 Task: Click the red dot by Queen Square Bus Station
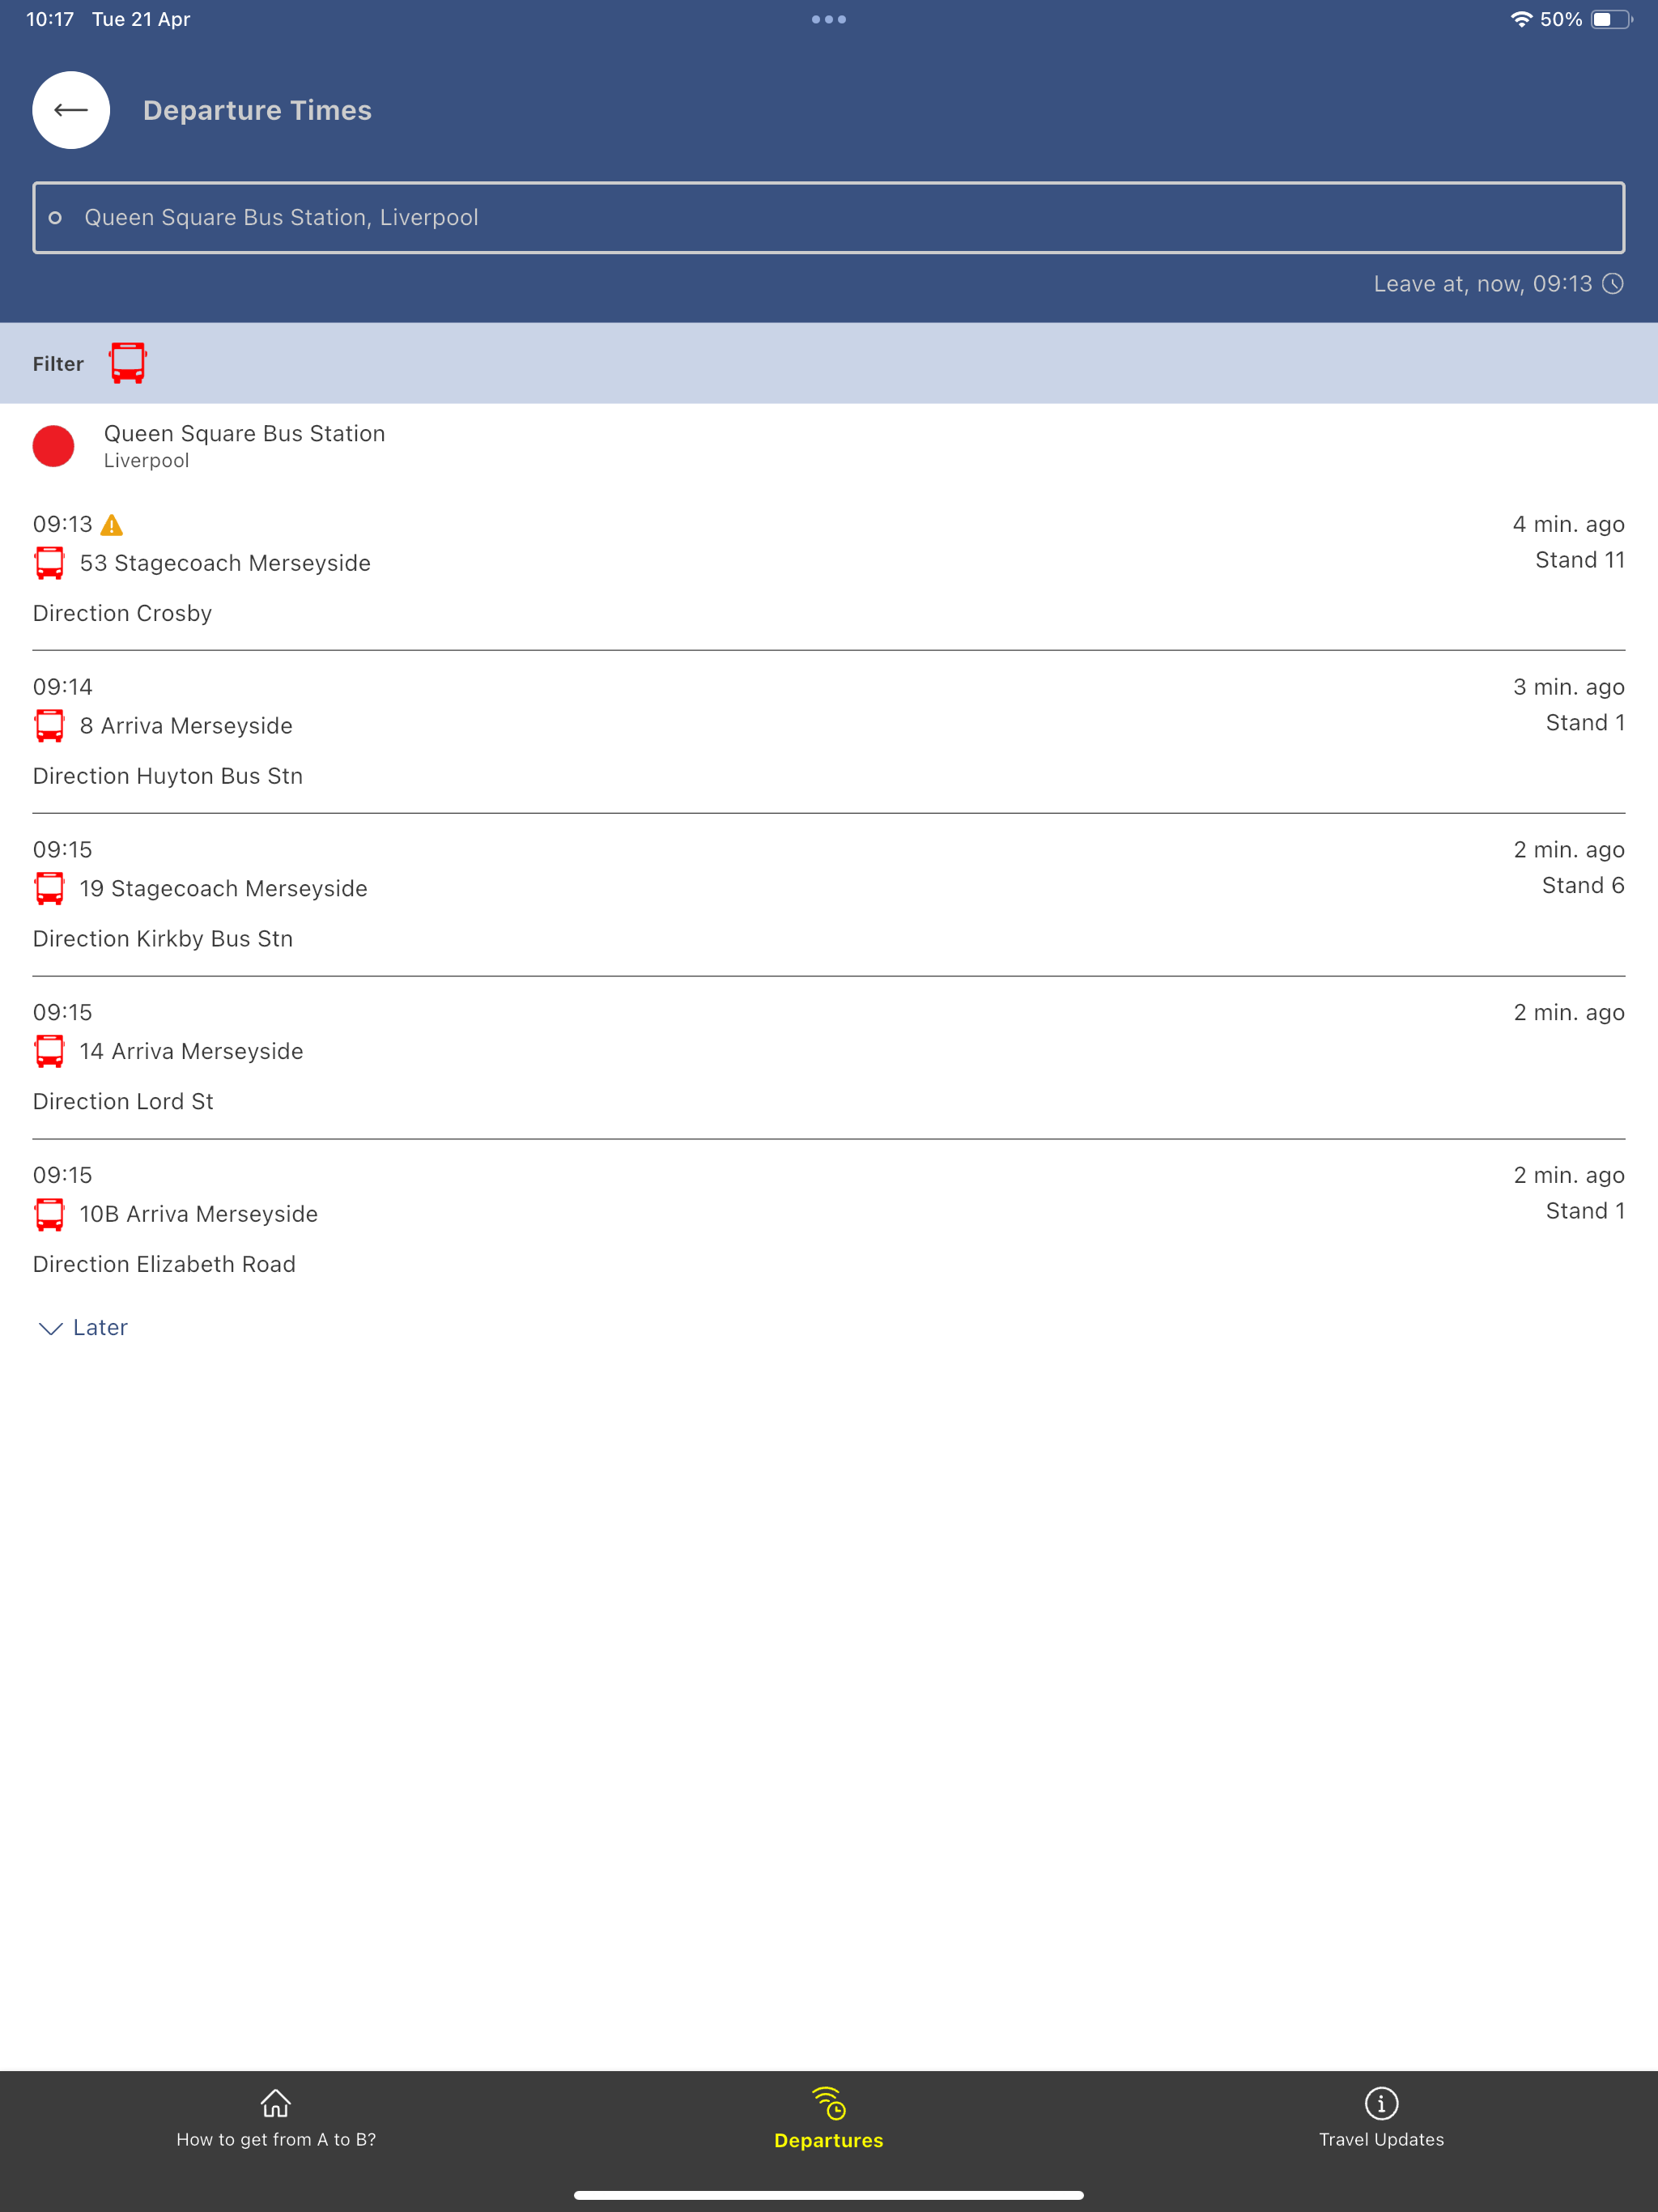(53, 446)
